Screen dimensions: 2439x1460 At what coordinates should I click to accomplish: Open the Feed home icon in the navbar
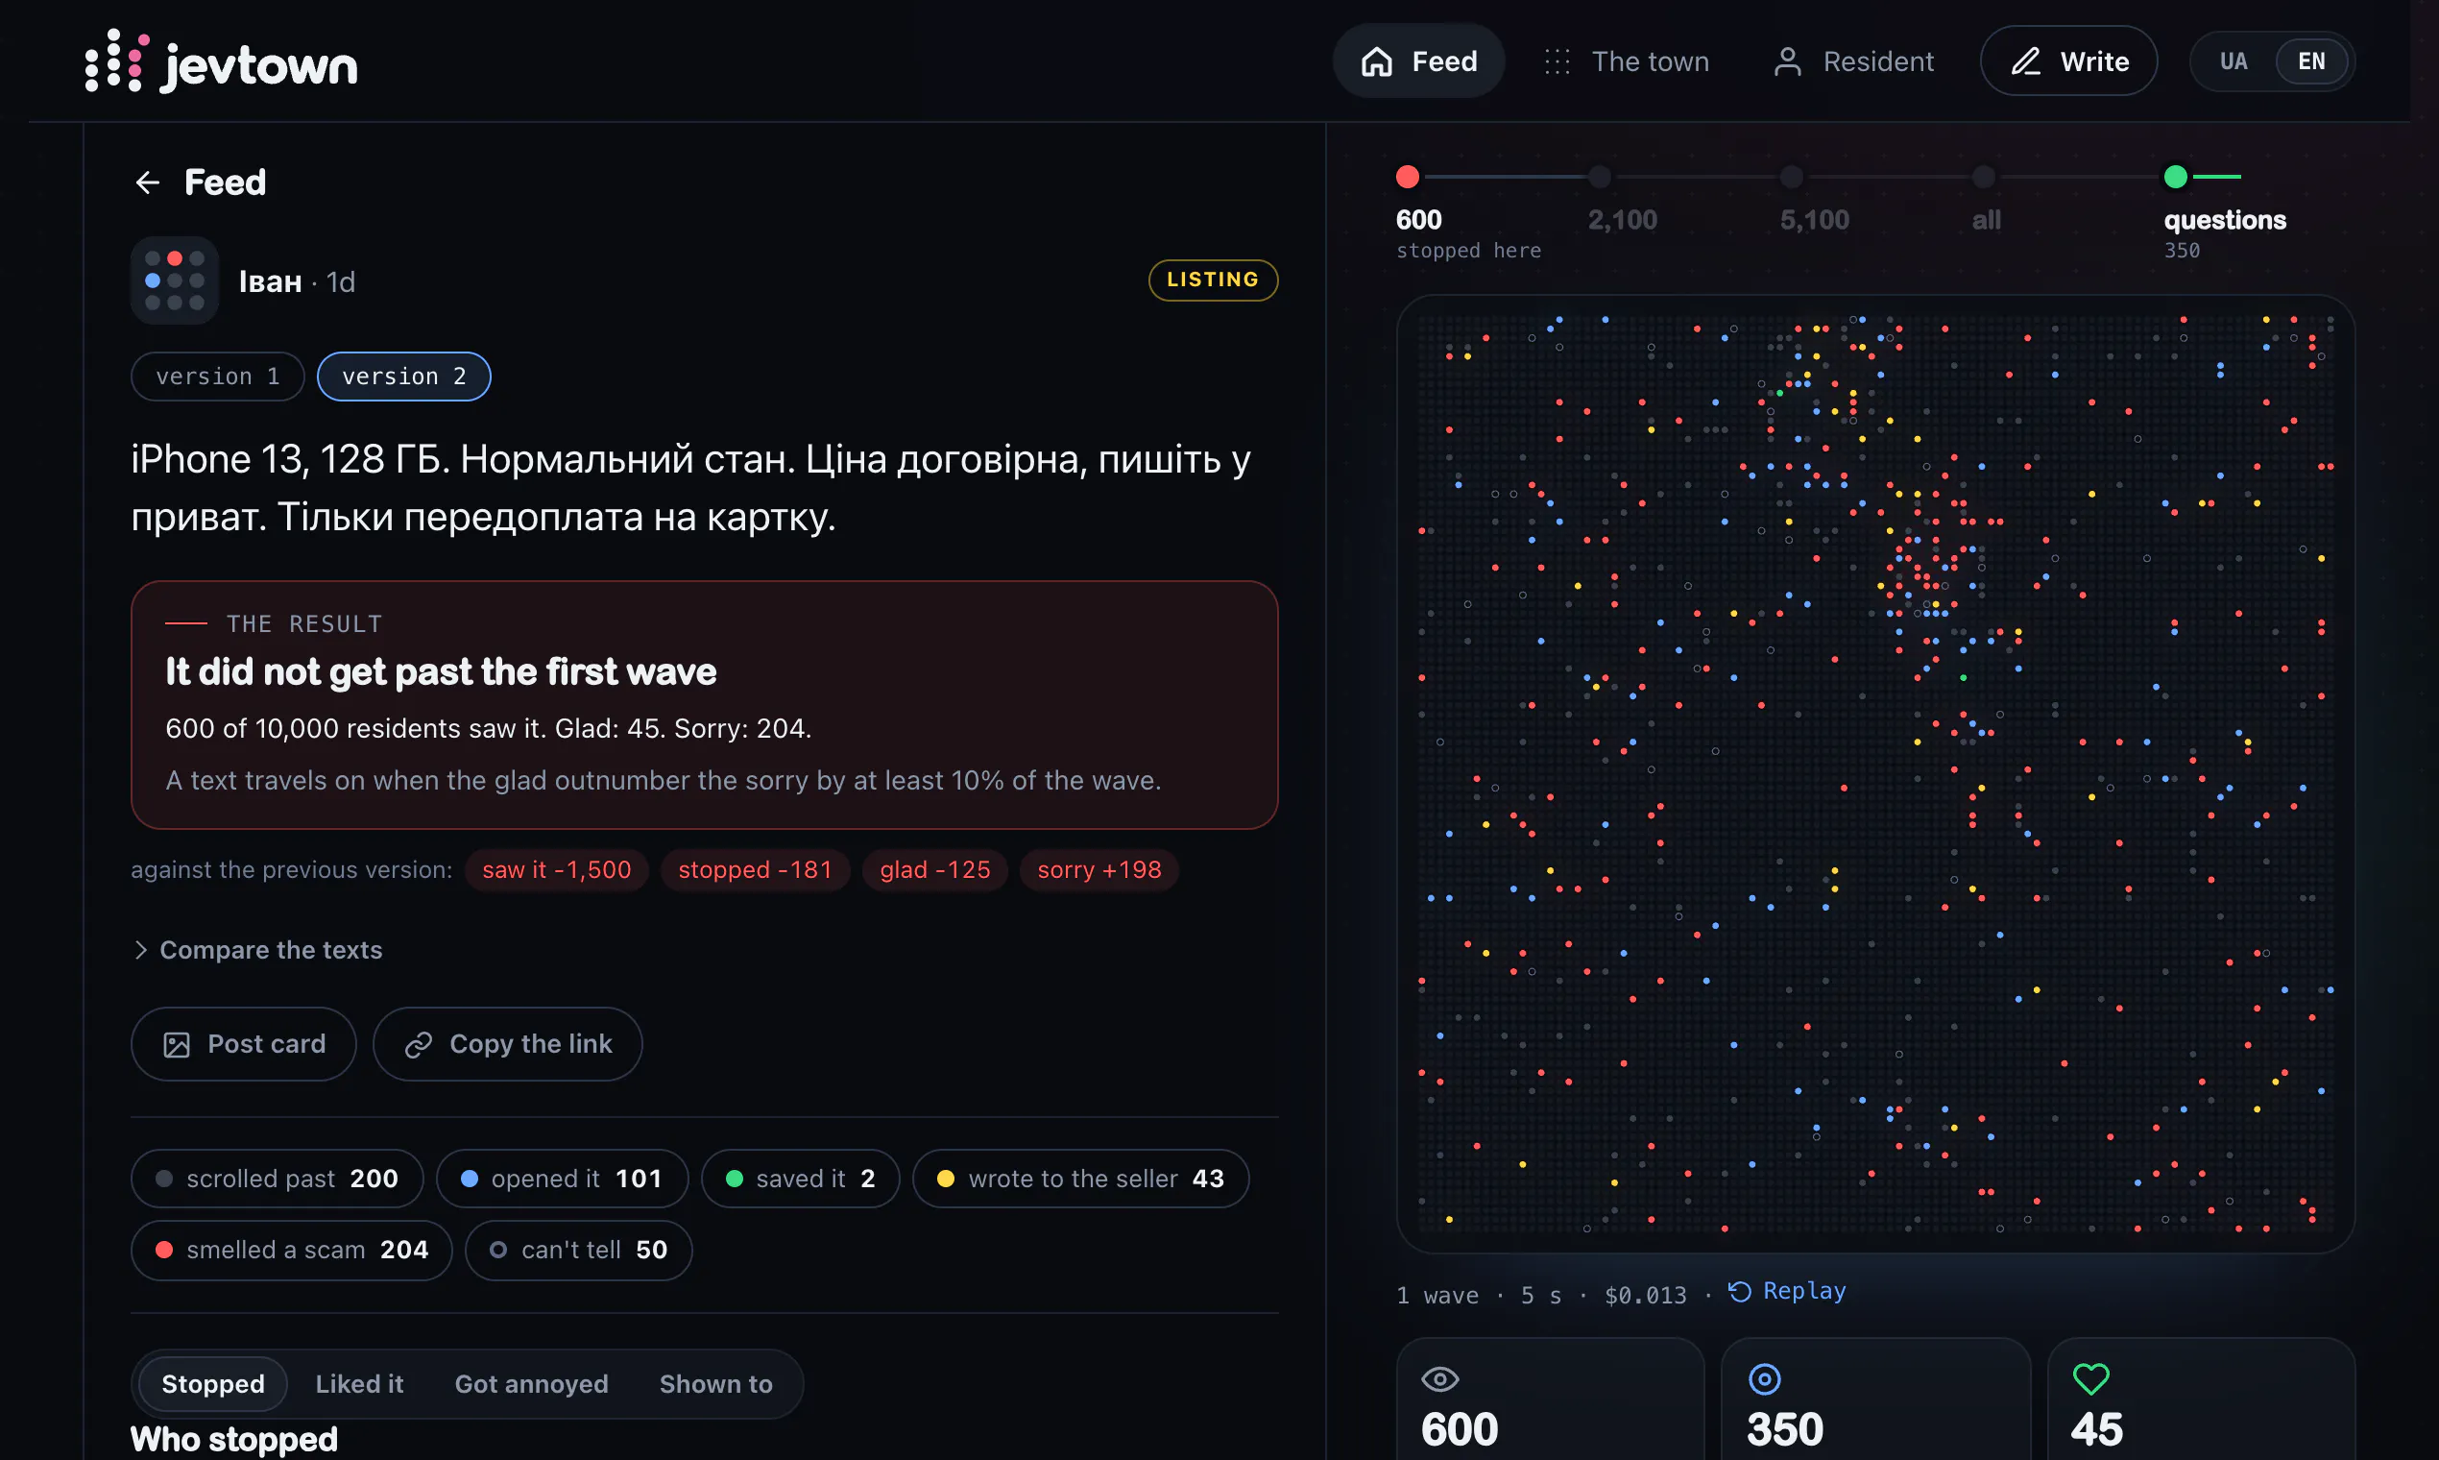(x=1376, y=61)
